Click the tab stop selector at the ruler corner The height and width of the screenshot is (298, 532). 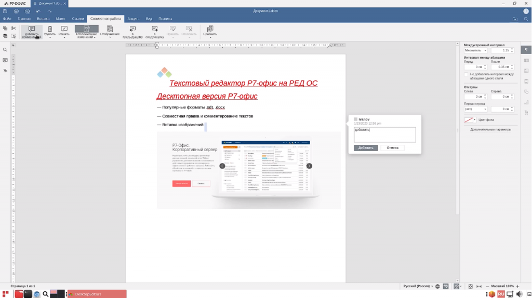(13, 45)
